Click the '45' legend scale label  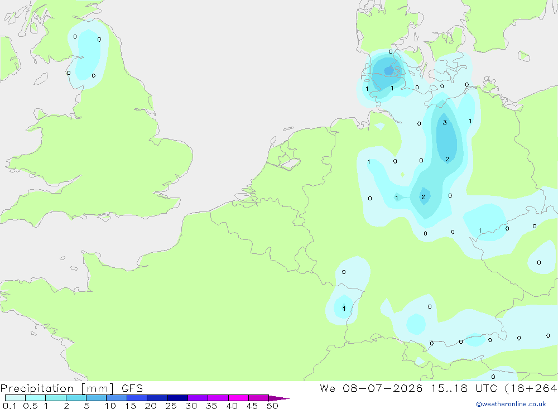click(x=252, y=406)
